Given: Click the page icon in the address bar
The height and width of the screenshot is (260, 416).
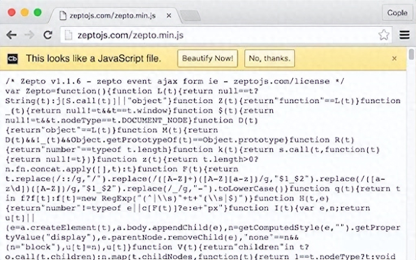Looking at the screenshot, I should coord(68,35).
